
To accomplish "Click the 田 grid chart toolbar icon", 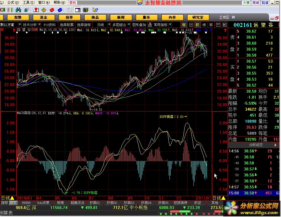I will click(x=191, y=25).
